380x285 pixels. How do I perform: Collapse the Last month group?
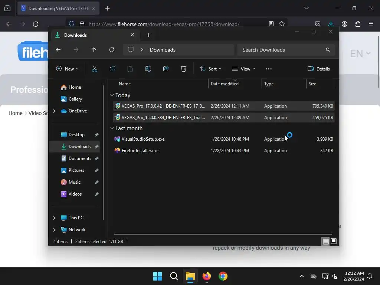point(112,128)
